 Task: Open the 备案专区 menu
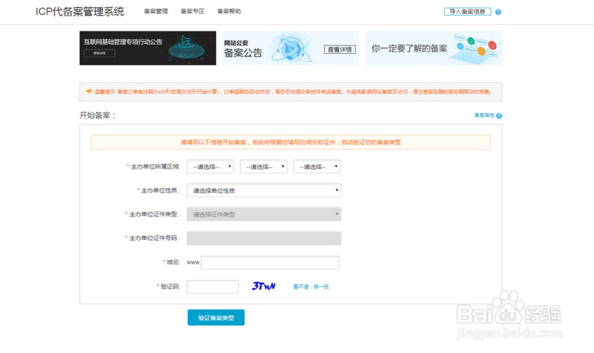(192, 11)
